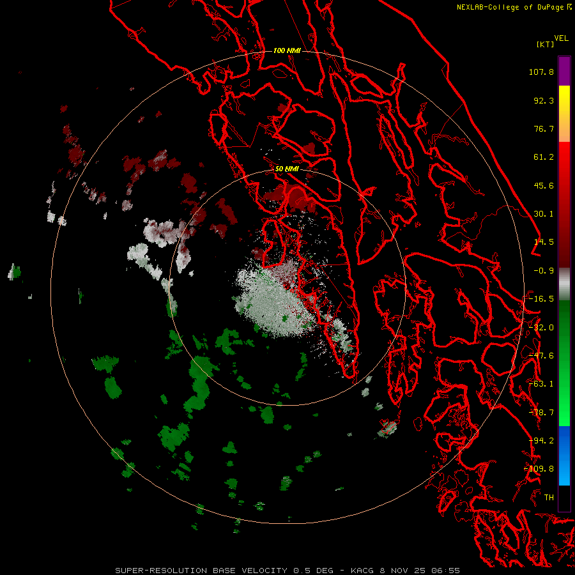Click the purple segment atop color bar

[x=564, y=71]
